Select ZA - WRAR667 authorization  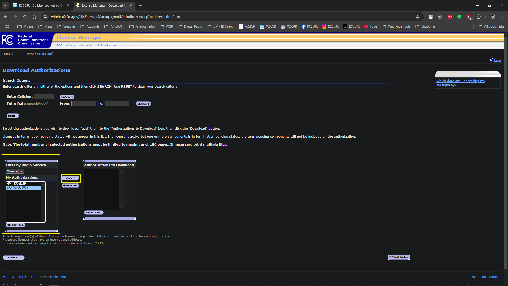[x=23, y=187]
